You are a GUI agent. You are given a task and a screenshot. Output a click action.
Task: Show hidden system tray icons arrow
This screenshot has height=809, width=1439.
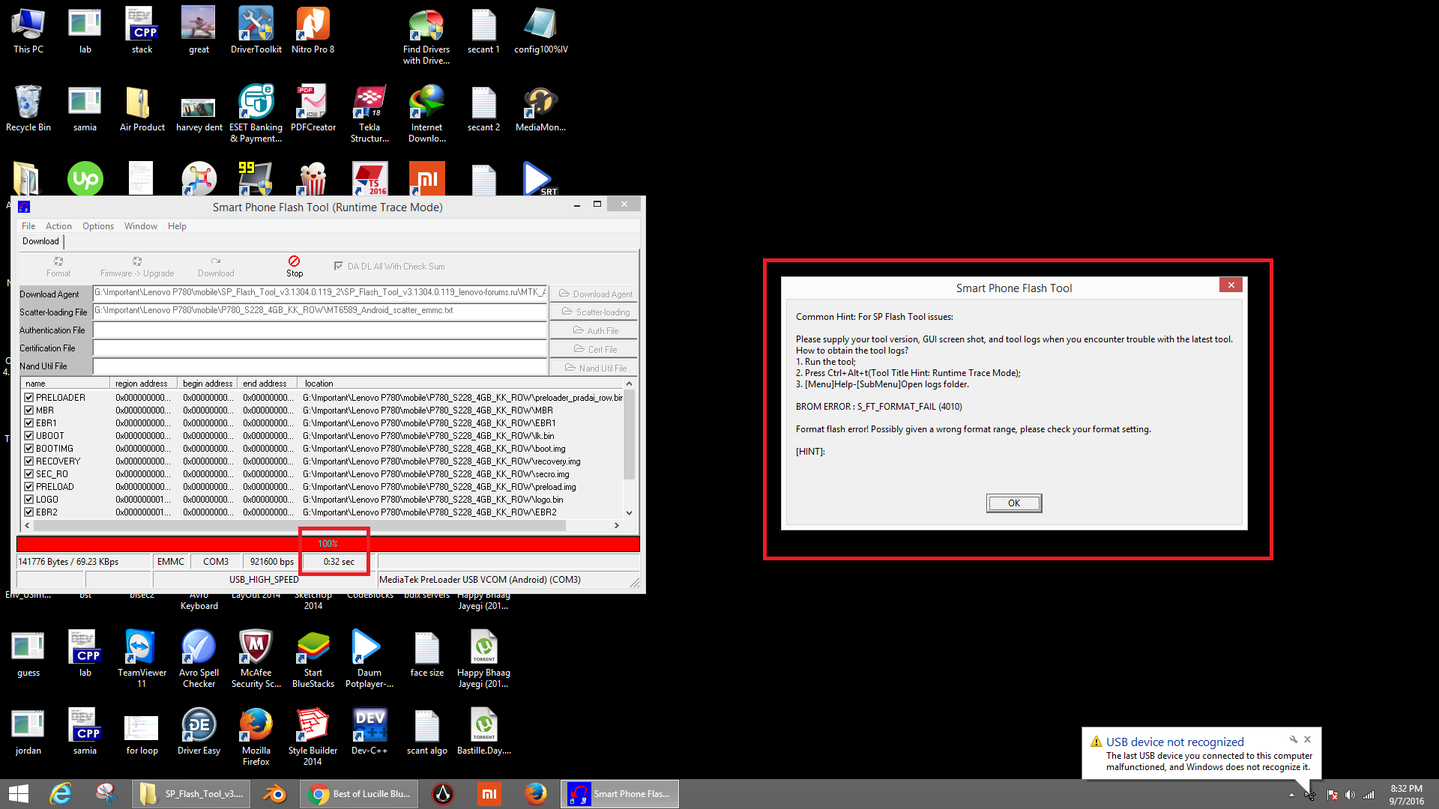(x=1291, y=795)
